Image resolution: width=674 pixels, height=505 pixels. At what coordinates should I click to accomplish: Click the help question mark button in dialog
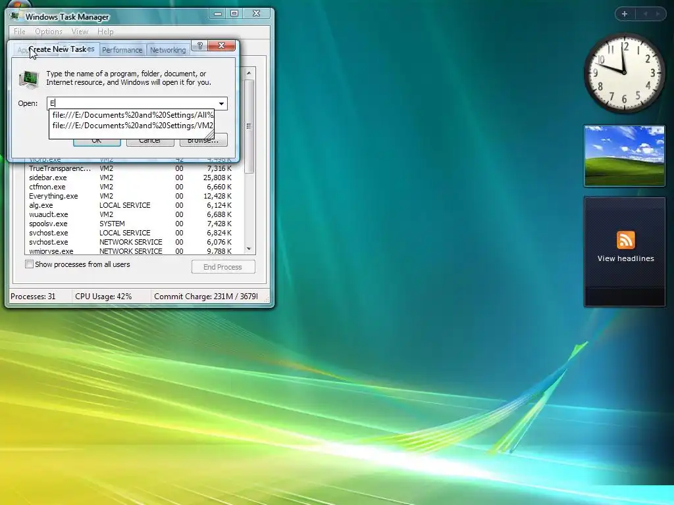point(199,45)
